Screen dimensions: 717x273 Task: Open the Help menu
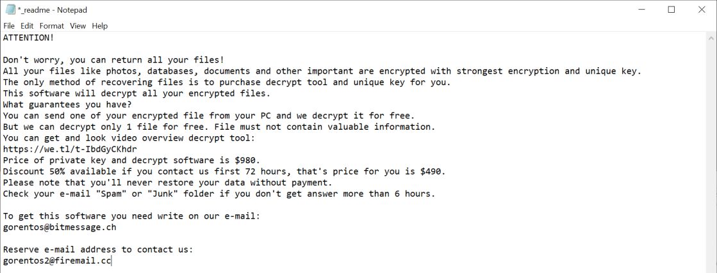point(99,26)
